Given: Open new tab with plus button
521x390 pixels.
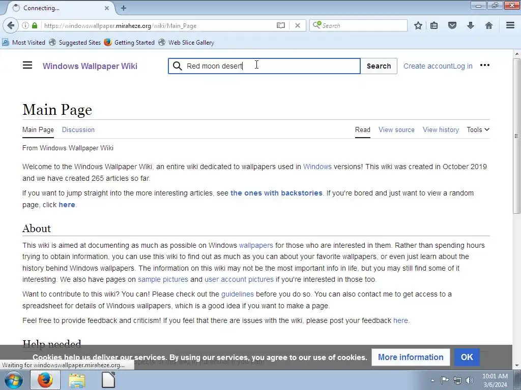Looking at the screenshot, I should (124, 8).
